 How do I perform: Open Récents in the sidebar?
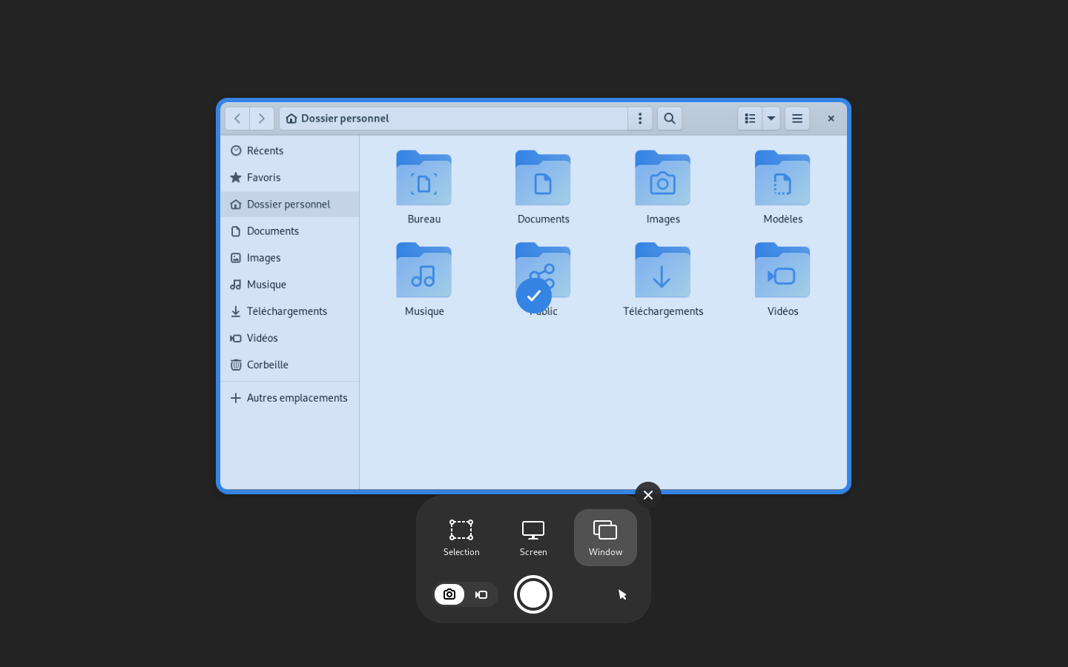290,150
